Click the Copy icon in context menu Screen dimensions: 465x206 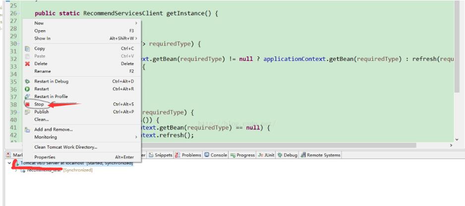(27, 49)
